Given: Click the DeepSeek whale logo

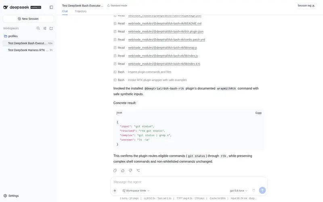Looking at the screenshot, I should click(x=6, y=7).
